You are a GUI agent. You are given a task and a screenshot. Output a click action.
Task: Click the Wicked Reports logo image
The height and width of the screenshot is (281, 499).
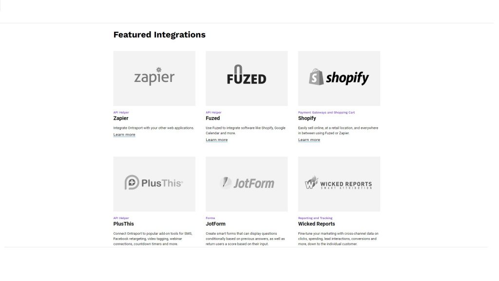(339, 183)
